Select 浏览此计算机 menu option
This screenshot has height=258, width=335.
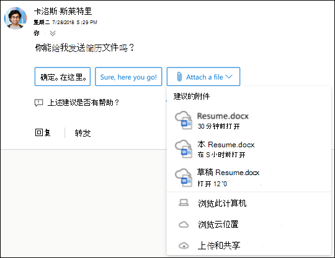pyautogui.click(x=249, y=203)
